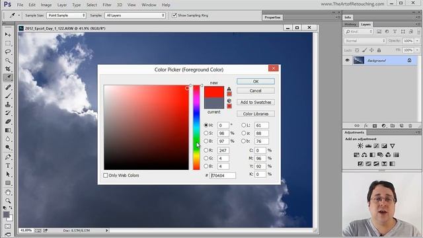Add a Curves adjustment

pyautogui.click(x=376, y=145)
